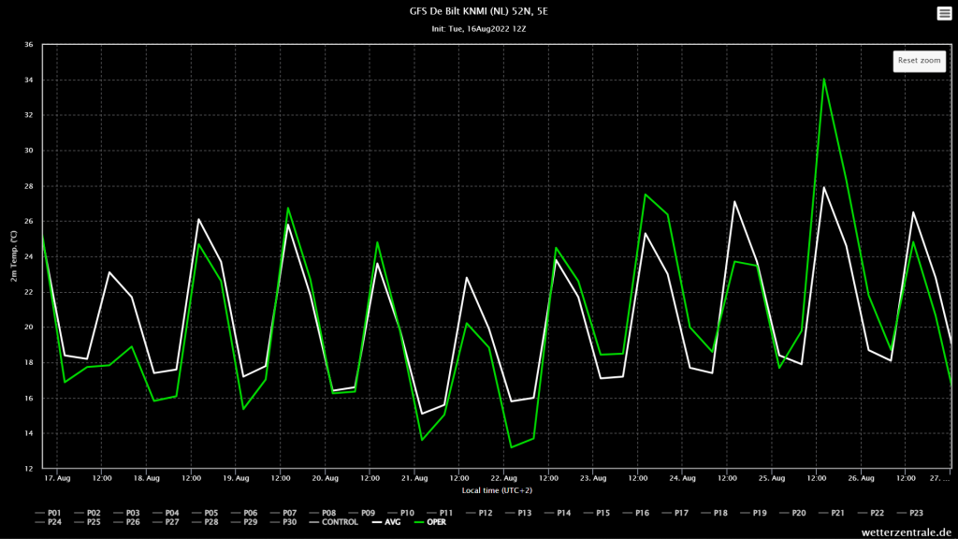The height and width of the screenshot is (539, 958).
Task: Click the green OPER line swatch
Action: coord(418,522)
